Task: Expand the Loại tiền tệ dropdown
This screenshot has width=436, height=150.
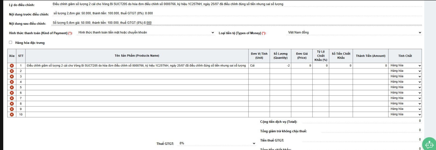Action: [354, 33]
